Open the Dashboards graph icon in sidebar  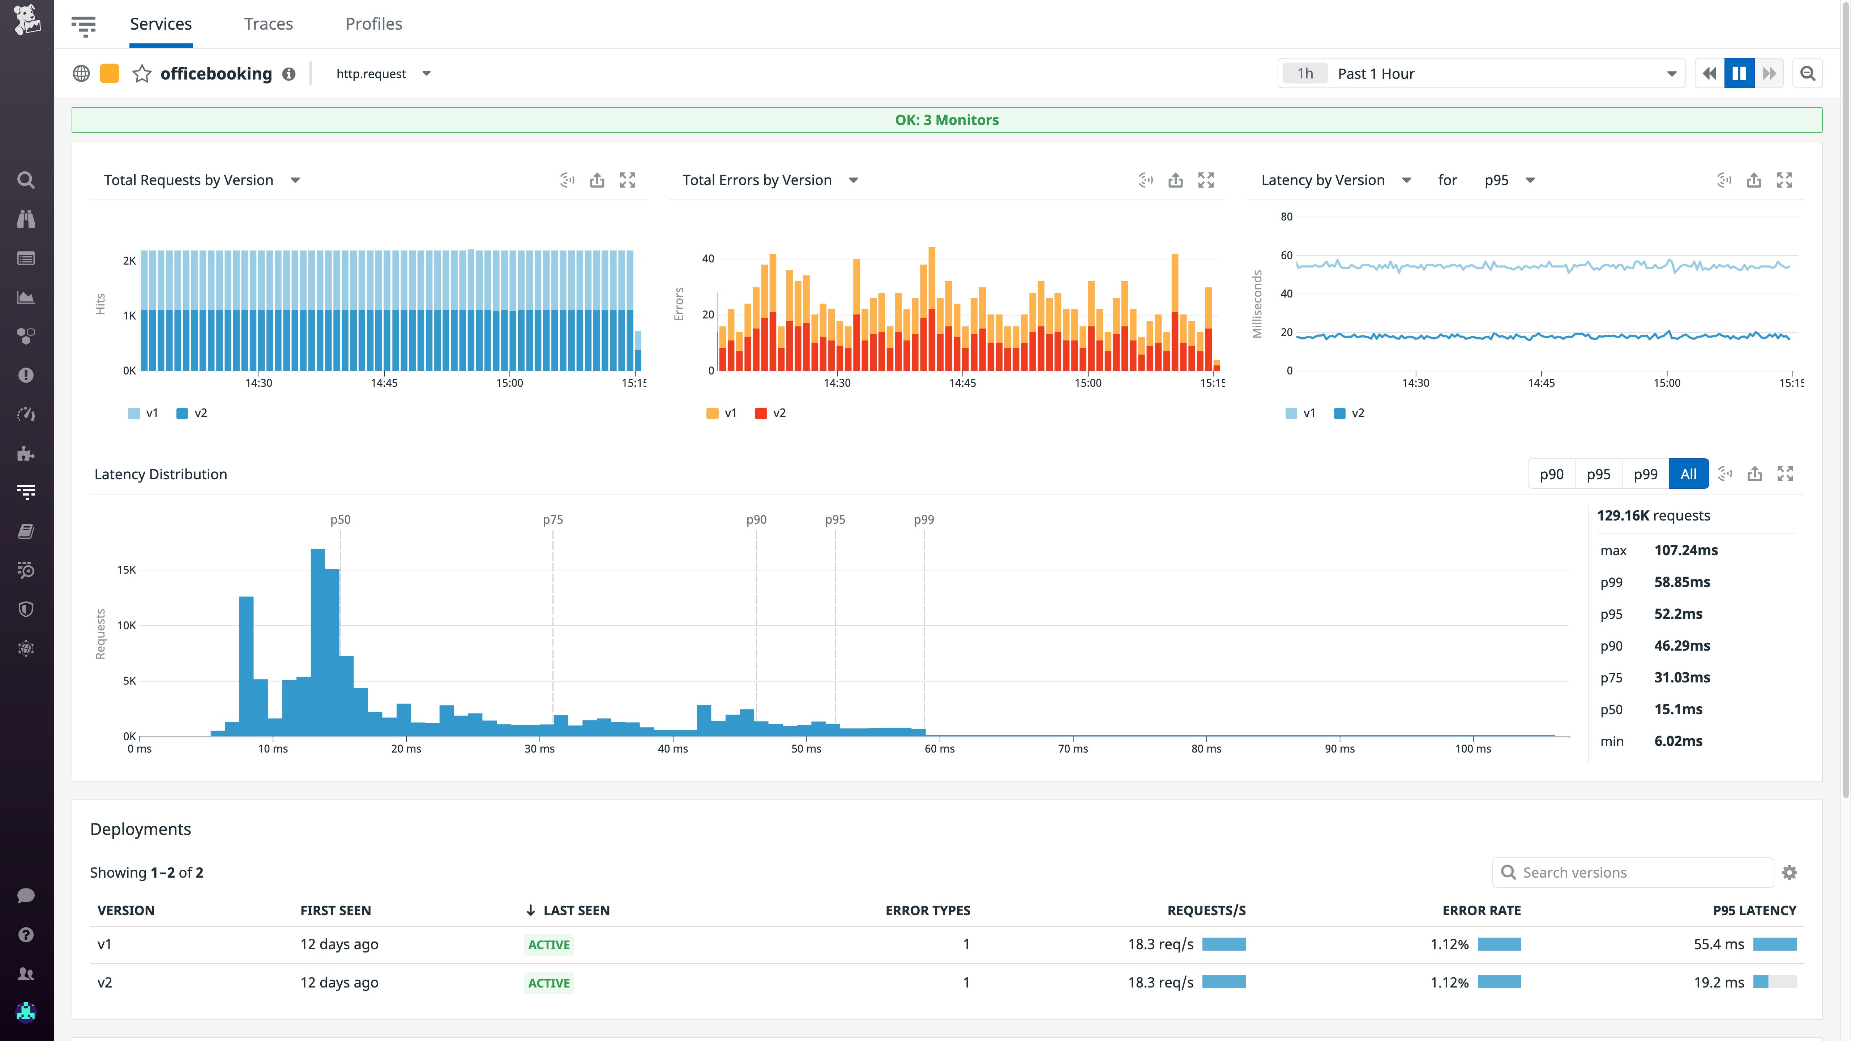tap(26, 297)
